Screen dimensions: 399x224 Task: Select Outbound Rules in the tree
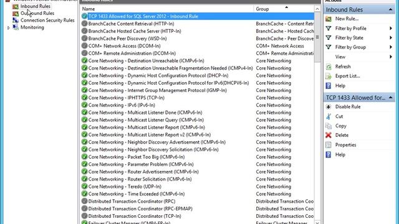[x=37, y=13]
